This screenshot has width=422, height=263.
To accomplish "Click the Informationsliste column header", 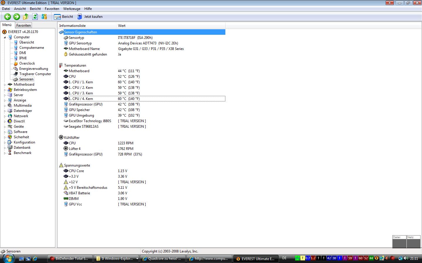I will click(x=87, y=26).
